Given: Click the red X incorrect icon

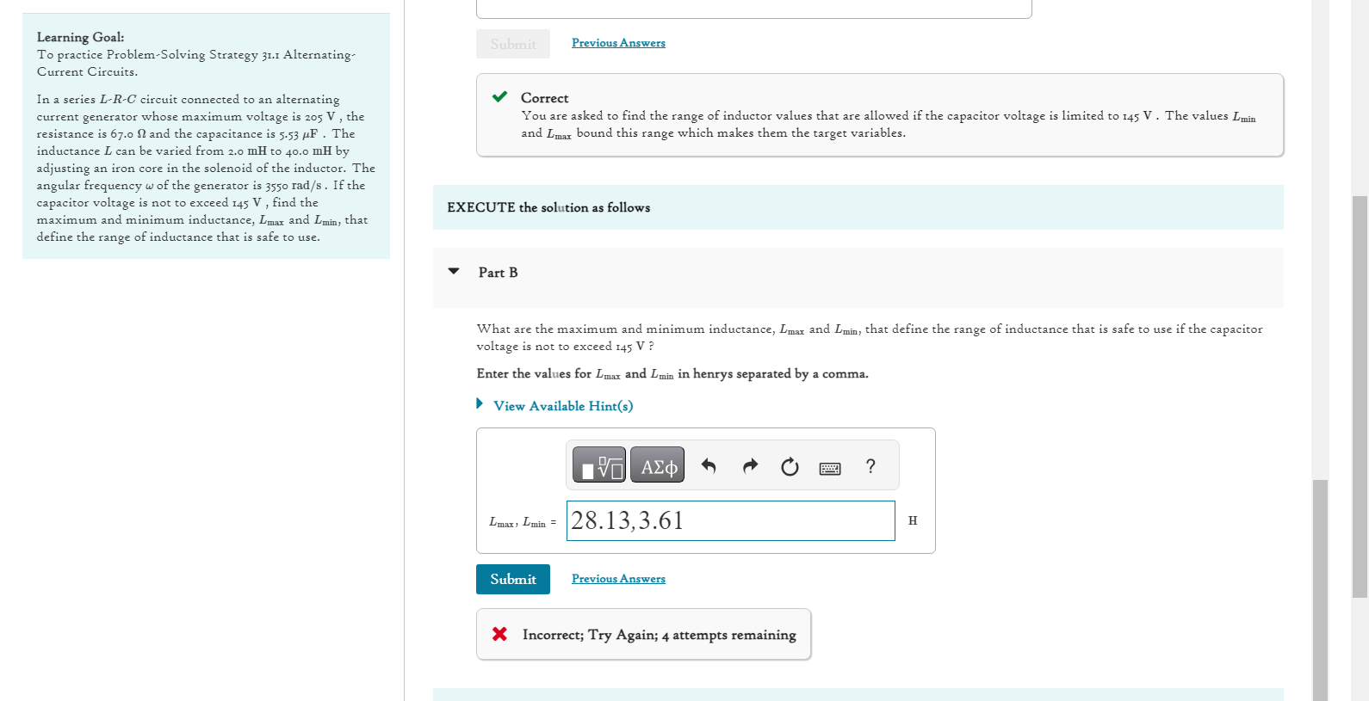Looking at the screenshot, I should pos(499,634).
